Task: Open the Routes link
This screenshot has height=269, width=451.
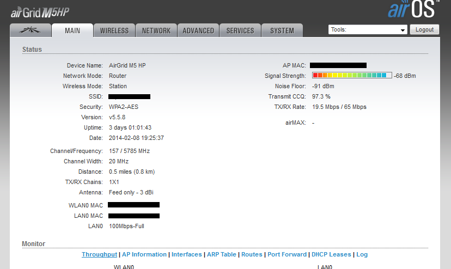Action: point(252,254)
